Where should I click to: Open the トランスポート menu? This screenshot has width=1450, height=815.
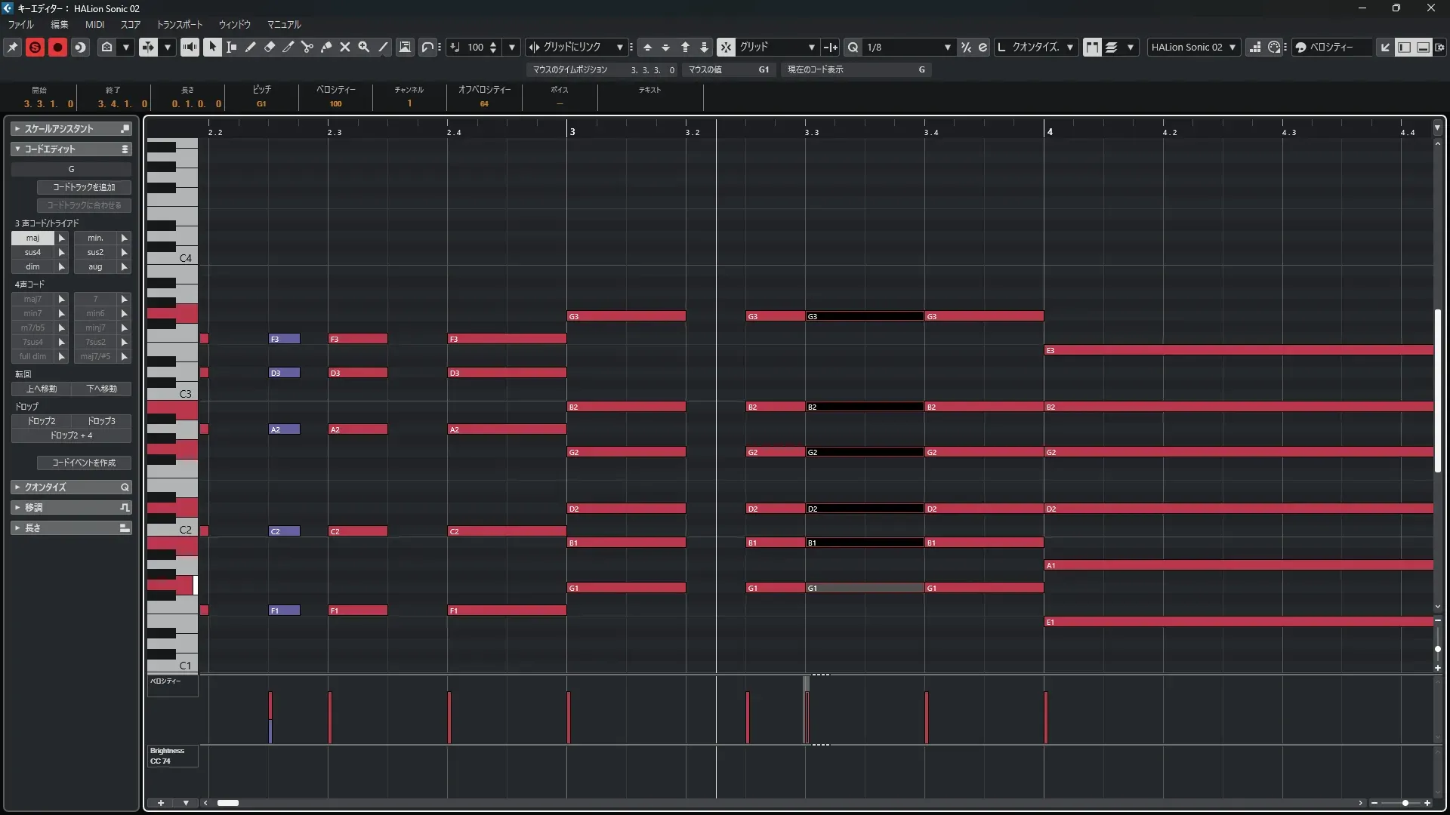(x=179, y=24)
